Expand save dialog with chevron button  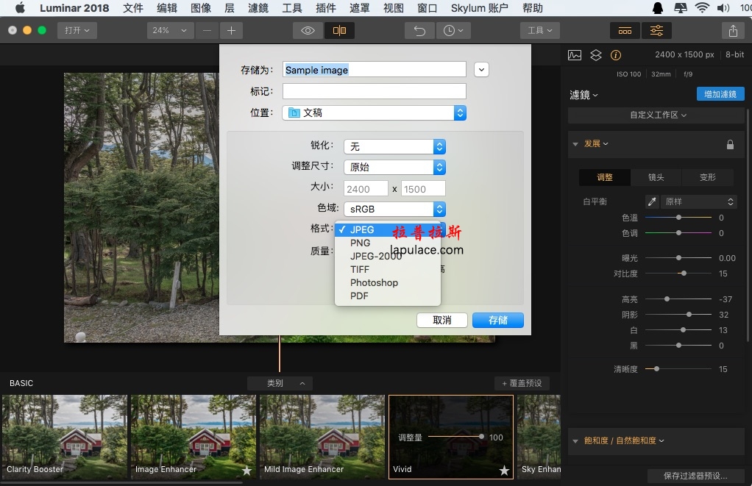[481, 70]
